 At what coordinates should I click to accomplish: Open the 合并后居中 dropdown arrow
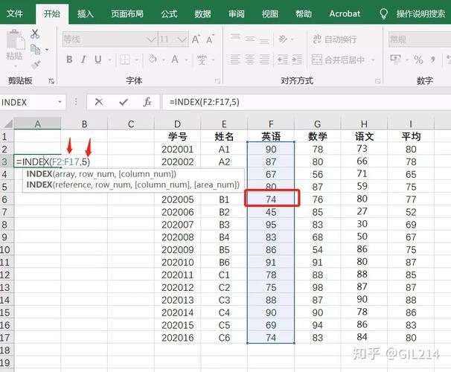coord(373,60)
